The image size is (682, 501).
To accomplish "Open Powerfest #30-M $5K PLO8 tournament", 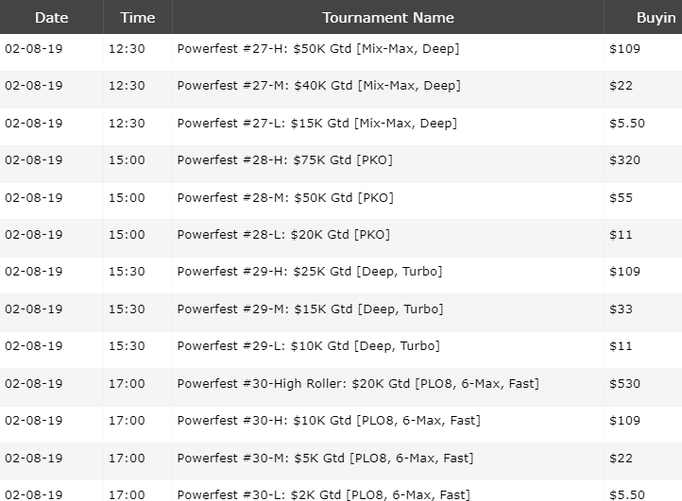I will coord(325,458).
